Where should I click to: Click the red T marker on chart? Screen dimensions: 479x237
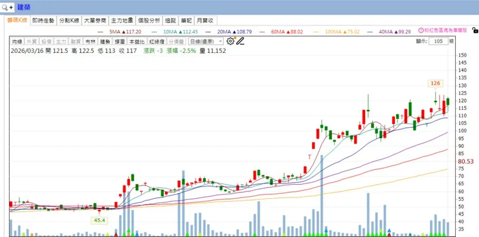point(309,156)
